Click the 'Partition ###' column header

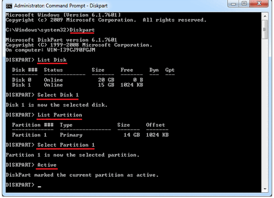33,125
